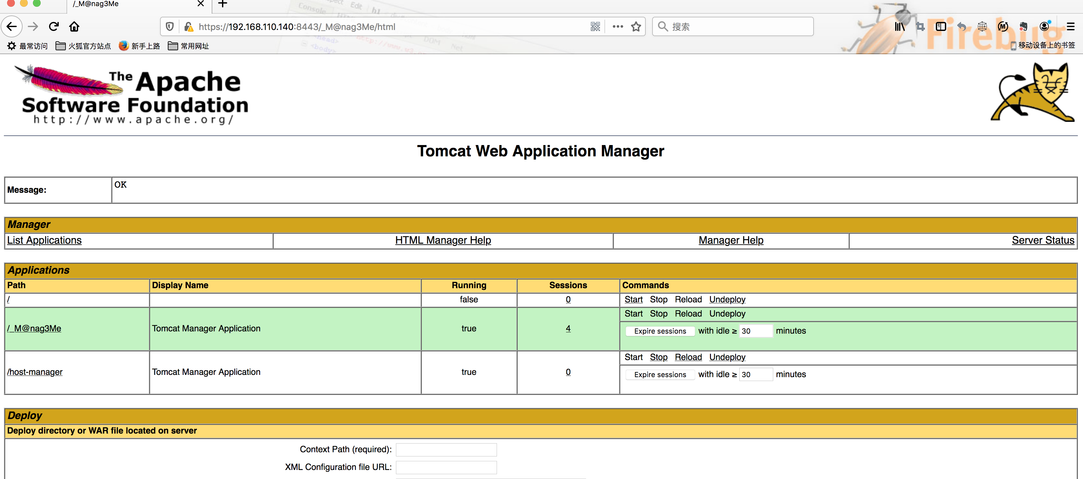
Task: Open the root / application path link
Action: 8,299
